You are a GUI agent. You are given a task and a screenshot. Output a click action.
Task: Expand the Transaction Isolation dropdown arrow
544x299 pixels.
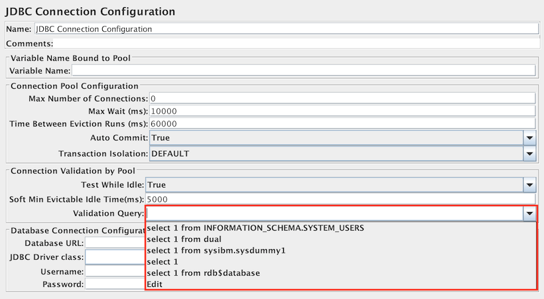click(x=529, y=154)
